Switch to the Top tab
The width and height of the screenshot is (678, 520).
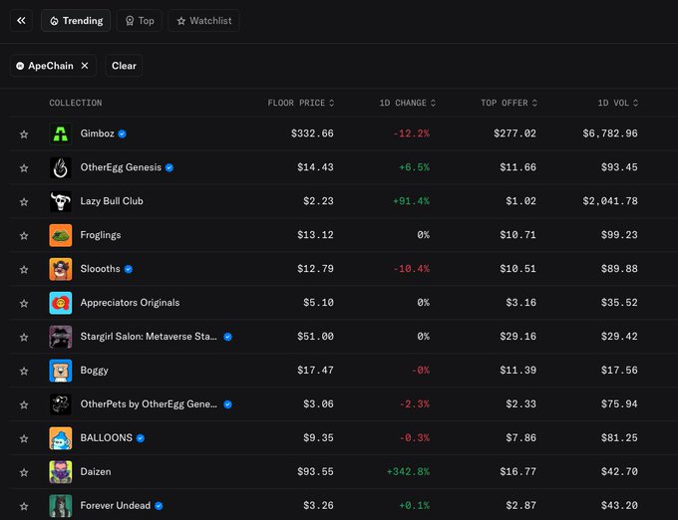(140, 21)
